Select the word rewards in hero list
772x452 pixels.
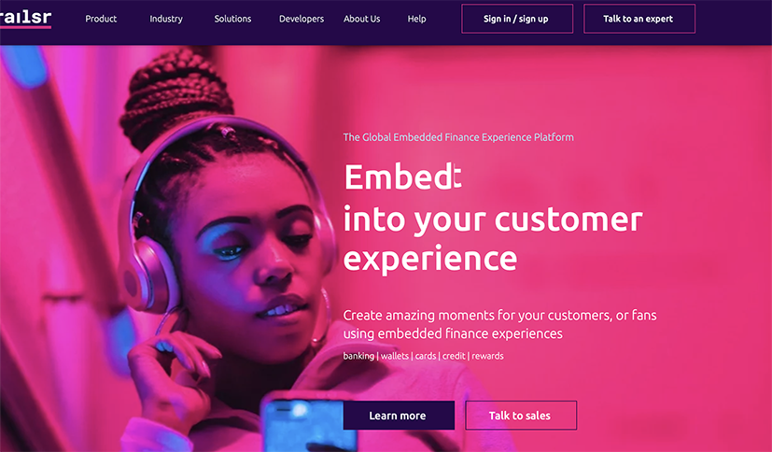pos(487,356)
